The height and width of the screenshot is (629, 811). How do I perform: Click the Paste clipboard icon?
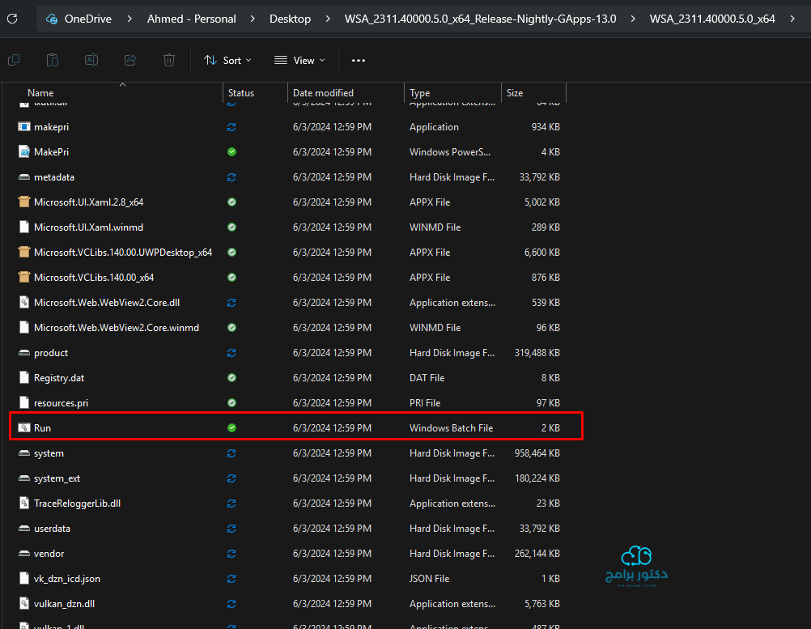point(53,61)
